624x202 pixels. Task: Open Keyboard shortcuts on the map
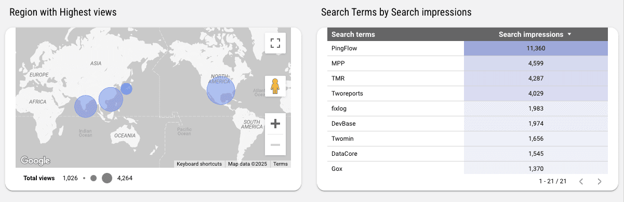[199, 164]
